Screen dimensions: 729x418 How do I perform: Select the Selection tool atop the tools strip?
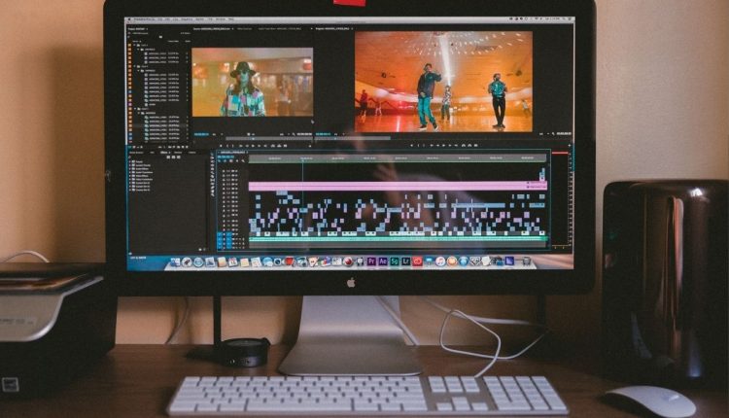(212, 154)
